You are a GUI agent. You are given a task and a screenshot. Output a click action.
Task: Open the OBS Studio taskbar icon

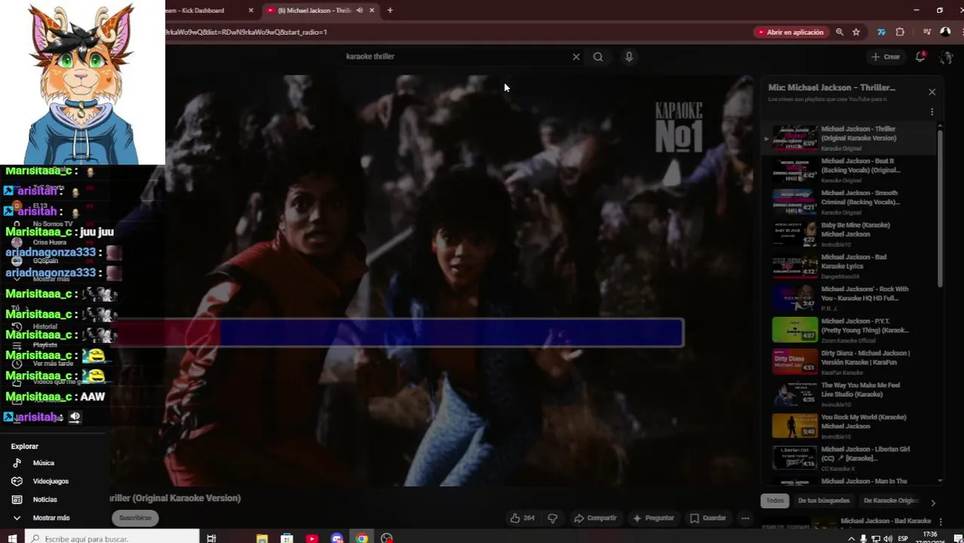pyautogui.click(x=387, y=538)
